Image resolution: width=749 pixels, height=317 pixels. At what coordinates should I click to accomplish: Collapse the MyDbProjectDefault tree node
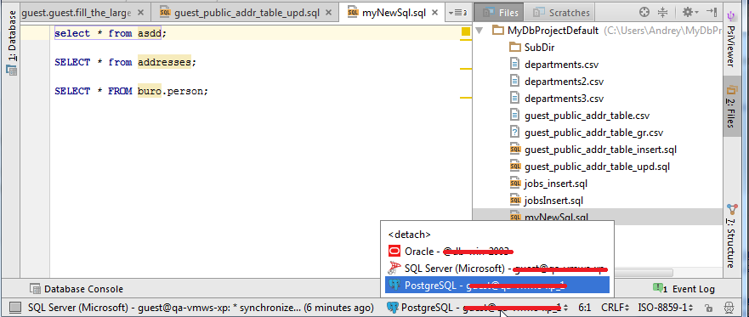click(480, 31)
